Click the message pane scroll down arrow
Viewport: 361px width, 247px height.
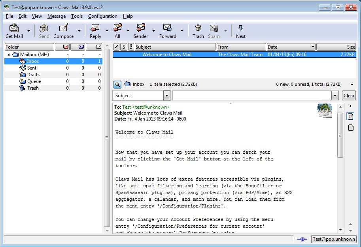click(340, 230)
